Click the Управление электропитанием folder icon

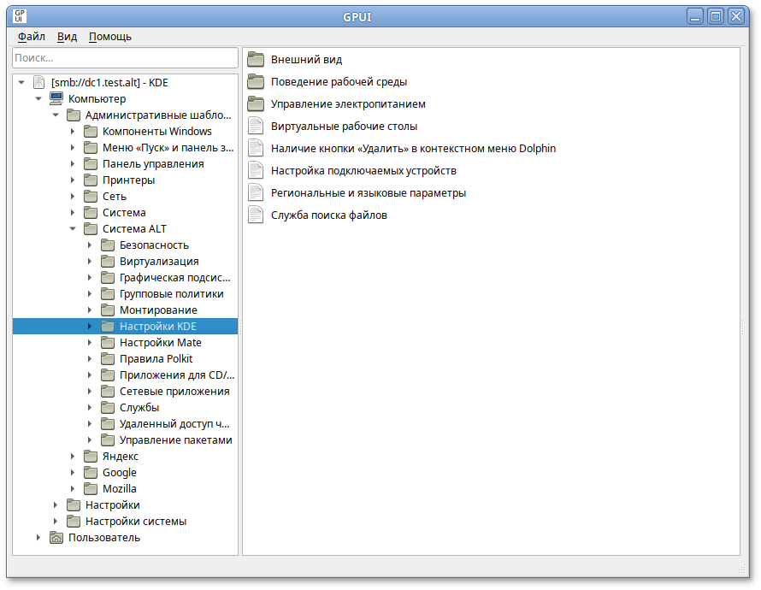[256, 103]
